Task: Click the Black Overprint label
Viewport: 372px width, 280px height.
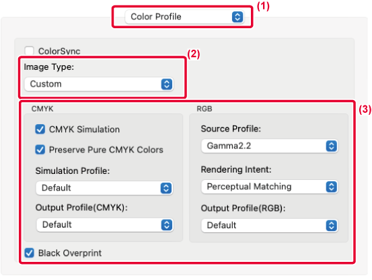Action: [x=70, y=253]
